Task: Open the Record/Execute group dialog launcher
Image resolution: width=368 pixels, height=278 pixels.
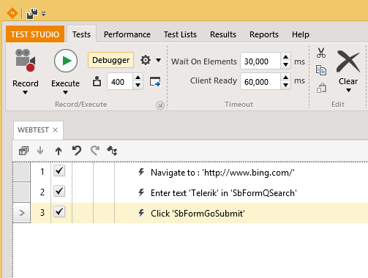Action: pyautogui.click(x=160, y=105)
